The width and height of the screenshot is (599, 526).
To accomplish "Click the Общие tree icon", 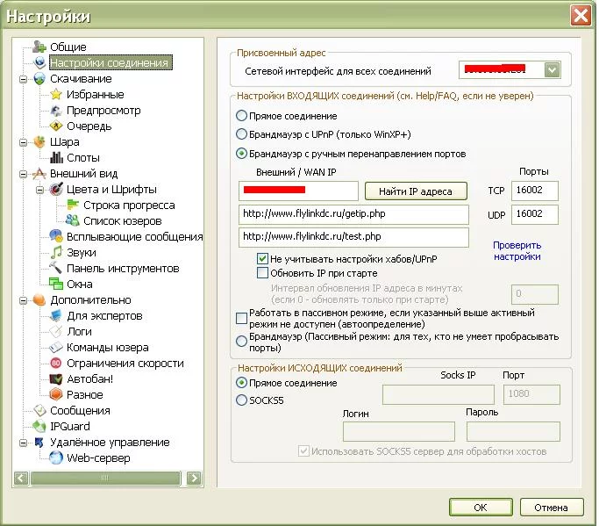I will coord(39,47).
